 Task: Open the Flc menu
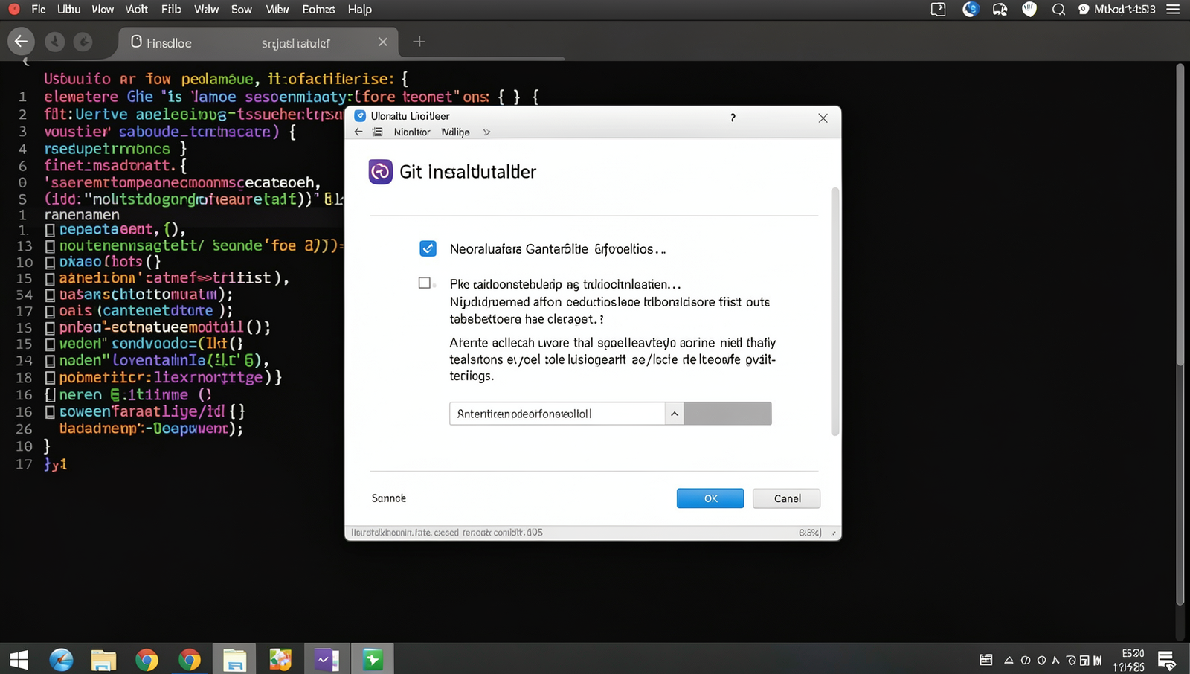tap(39, 9)
